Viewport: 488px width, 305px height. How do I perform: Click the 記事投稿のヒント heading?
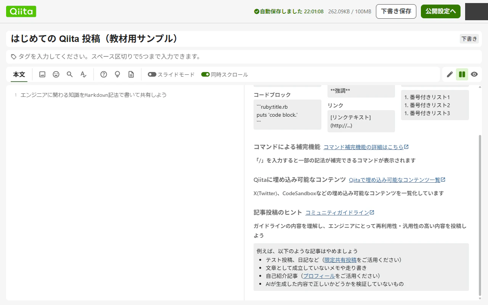(x=278, y=213)
